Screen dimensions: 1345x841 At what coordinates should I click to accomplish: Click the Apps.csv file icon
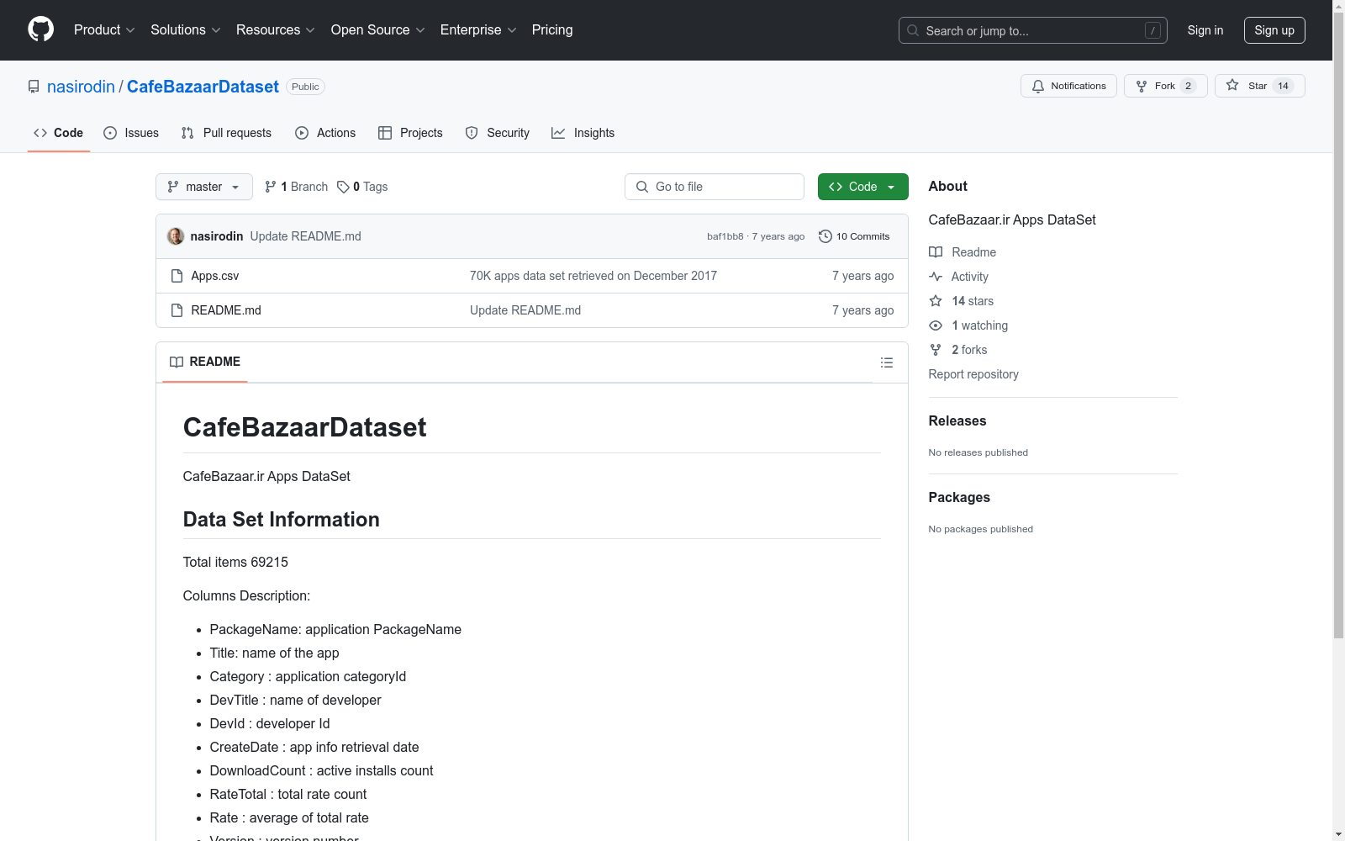coord(177,276)
